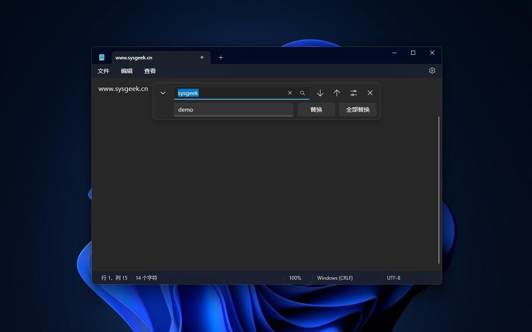532x332 pixels.
Task: Click the 替换 button
Action: point(316,109)
